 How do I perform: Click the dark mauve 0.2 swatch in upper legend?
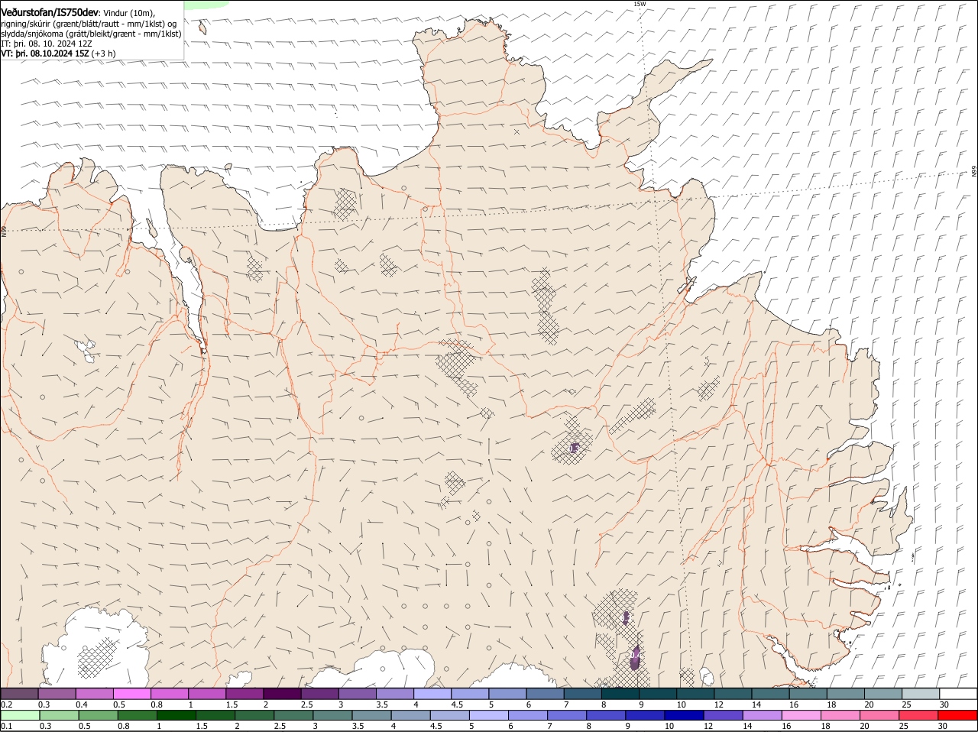20,693
